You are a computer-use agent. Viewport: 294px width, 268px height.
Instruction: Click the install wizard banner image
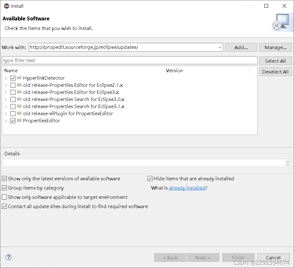282,23
